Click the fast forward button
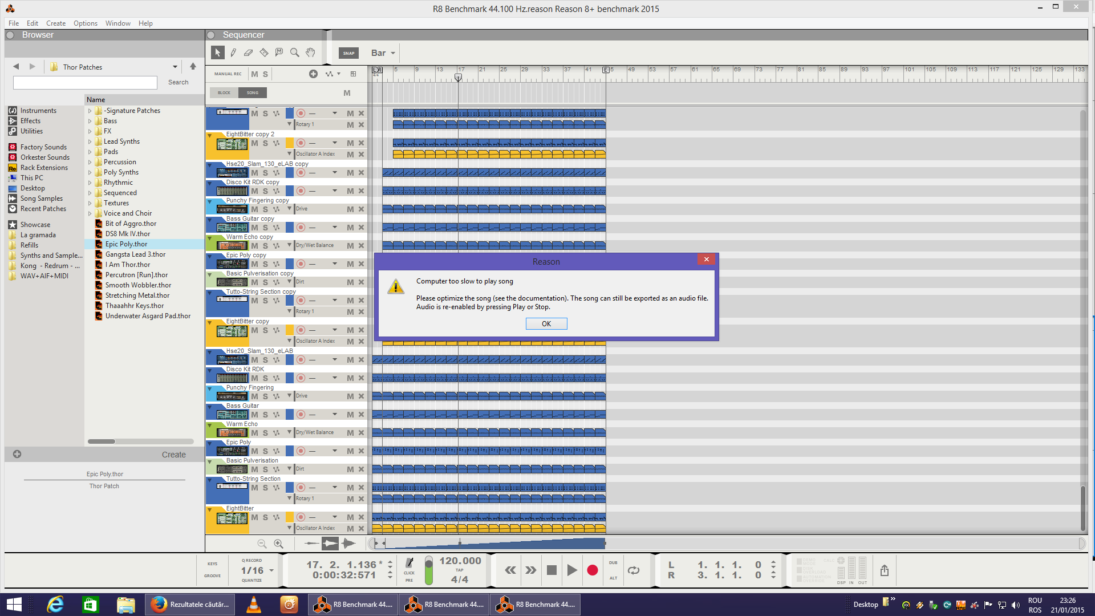The image size is (1095, 616). click(x=531, y=570)
